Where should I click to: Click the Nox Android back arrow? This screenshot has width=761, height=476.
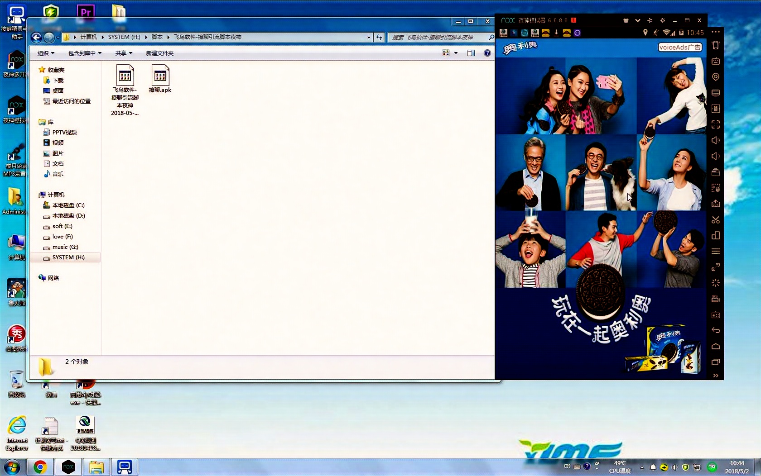tap(716, 330)
